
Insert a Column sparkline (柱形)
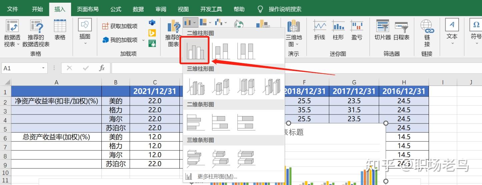click(x=338, y=30)
